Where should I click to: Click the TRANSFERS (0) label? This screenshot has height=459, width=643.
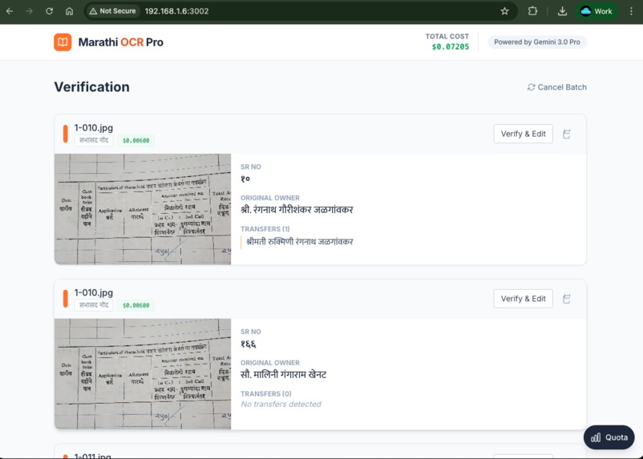point(265,393)
